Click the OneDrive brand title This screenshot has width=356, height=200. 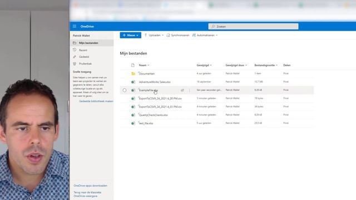tap(87, 27)
